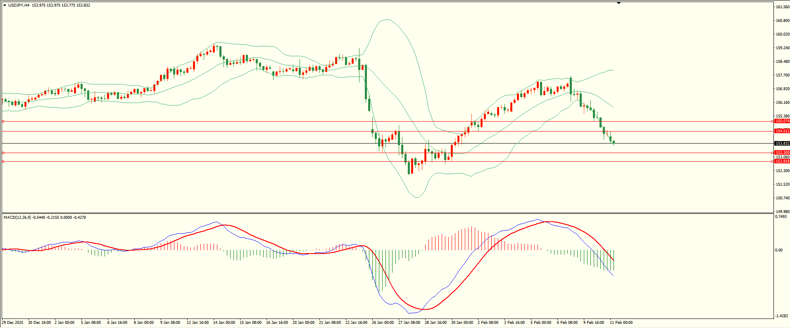
Task: Click the 26 Jan 00:00 time axis label
Action: click(383, 323)
